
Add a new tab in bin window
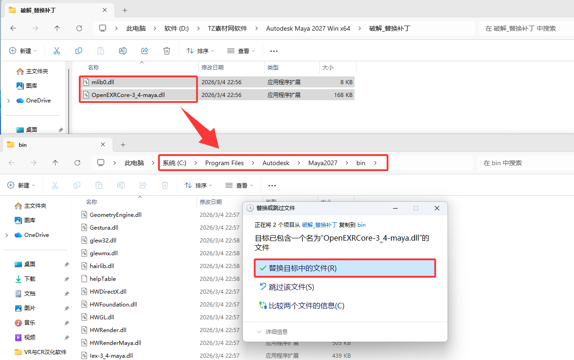point(123,145)
